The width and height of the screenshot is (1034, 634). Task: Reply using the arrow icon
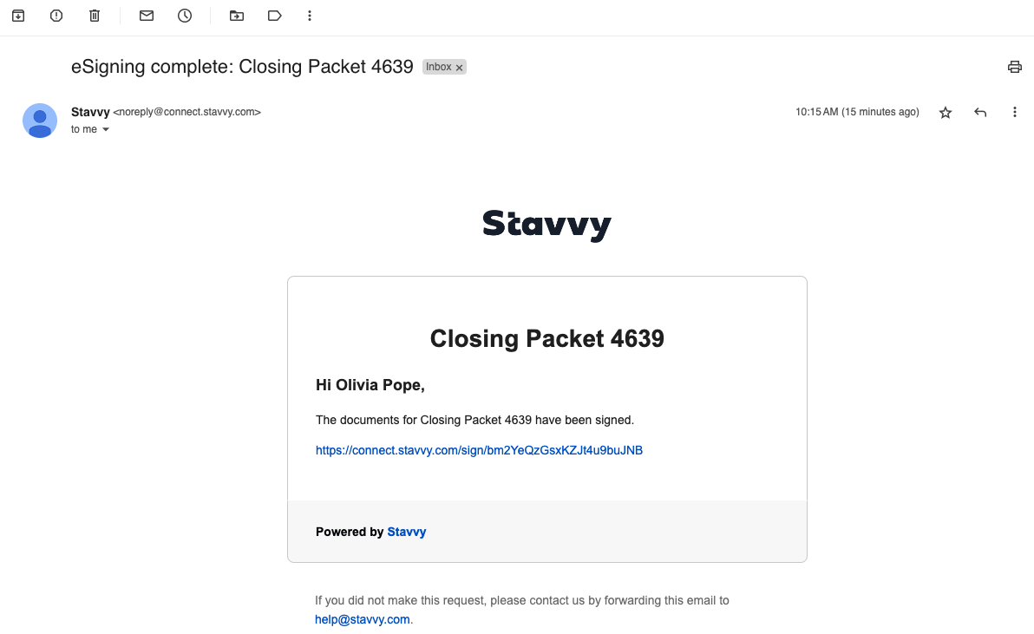(x=980, y=113)
